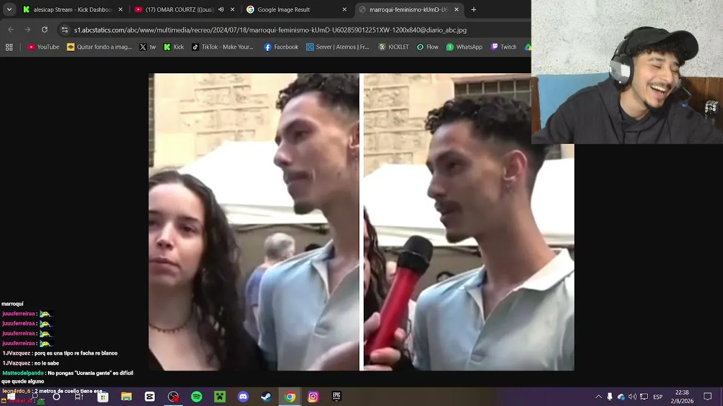Click the microphone icon in system tray
This screenshot has width=723, height=406.
pyautogui.click(x=609, y=397)
